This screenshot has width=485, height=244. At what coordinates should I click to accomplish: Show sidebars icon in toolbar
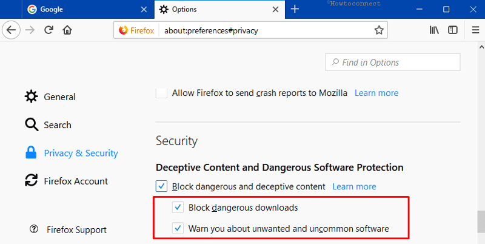(x=452, y=30)
